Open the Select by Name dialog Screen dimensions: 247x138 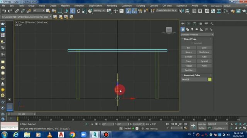click(x=54, y=11)
